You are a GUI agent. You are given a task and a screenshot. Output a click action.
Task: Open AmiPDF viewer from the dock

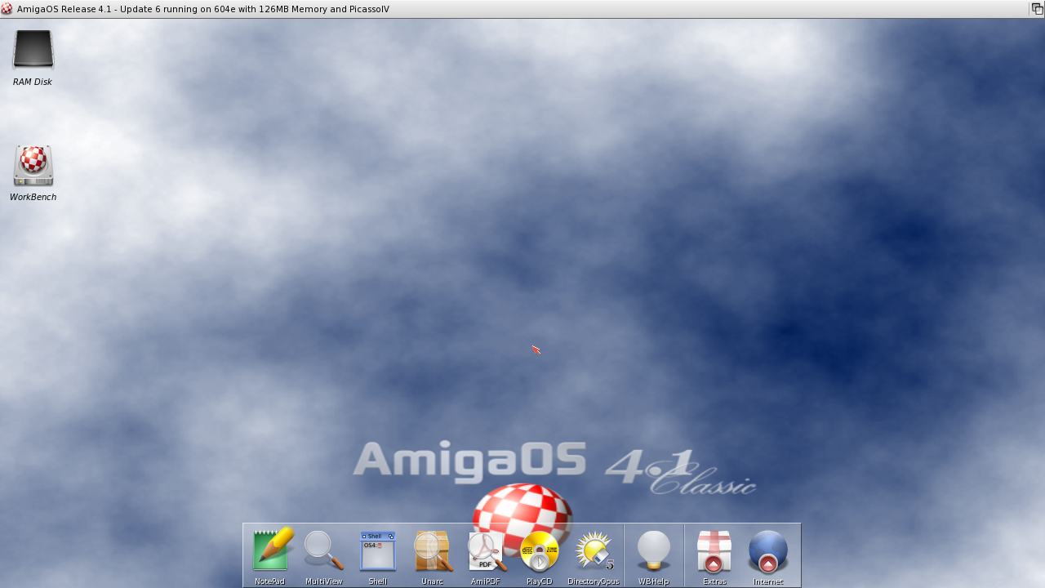(x=486, y=550)
